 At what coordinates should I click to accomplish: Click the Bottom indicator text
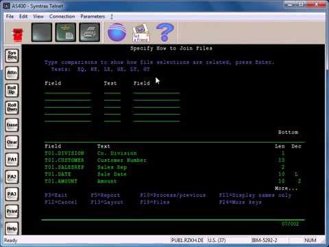click(x=288, y=132)
